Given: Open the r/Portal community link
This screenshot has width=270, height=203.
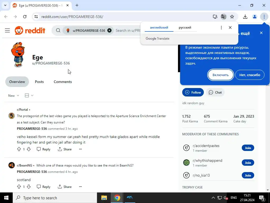Looking at the screenshot, I should pos(22,110).
